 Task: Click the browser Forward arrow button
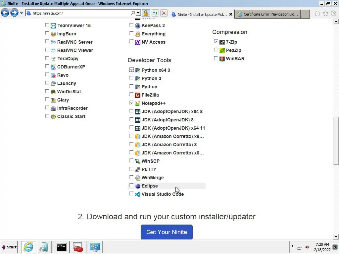coord(14,13)
